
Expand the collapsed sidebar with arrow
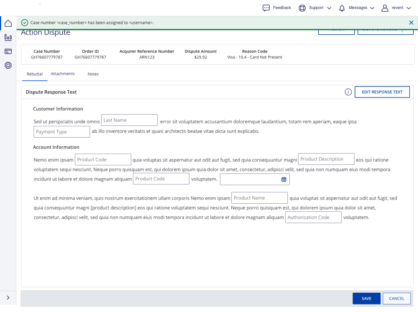coord(8,298)
